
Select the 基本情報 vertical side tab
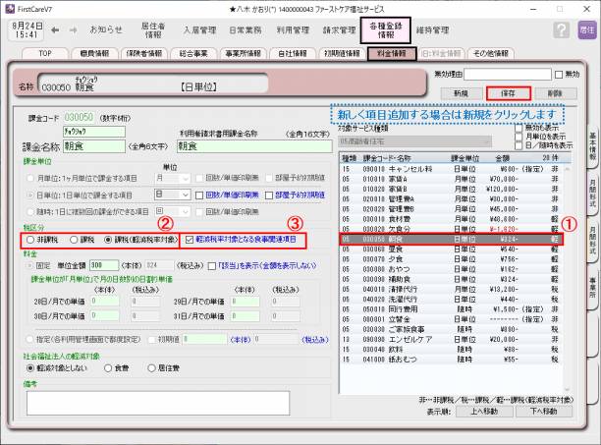click(x=591, y=145)
